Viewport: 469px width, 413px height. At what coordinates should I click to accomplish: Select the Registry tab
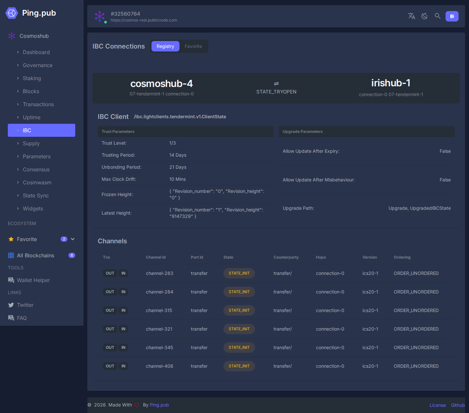pos(165,46)
